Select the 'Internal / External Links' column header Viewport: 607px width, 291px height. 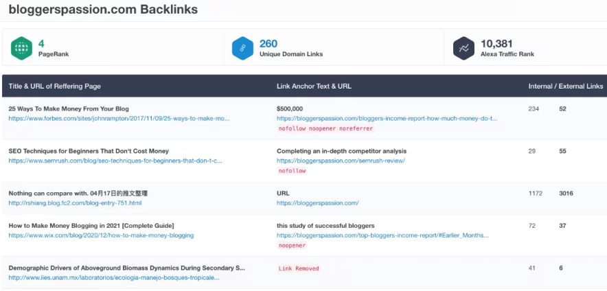coord(566,86)
